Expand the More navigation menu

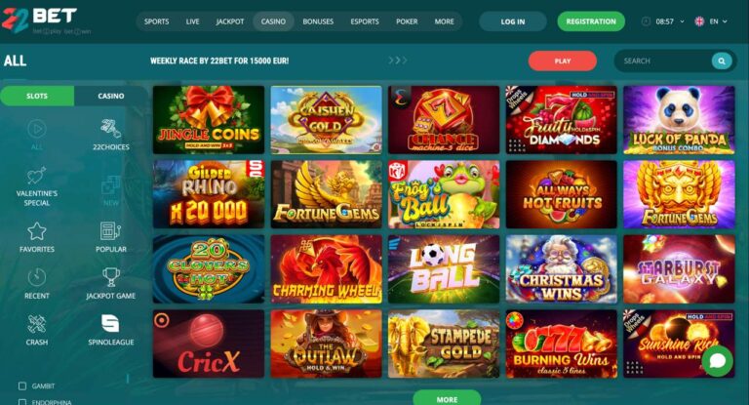tap(445, 21)
